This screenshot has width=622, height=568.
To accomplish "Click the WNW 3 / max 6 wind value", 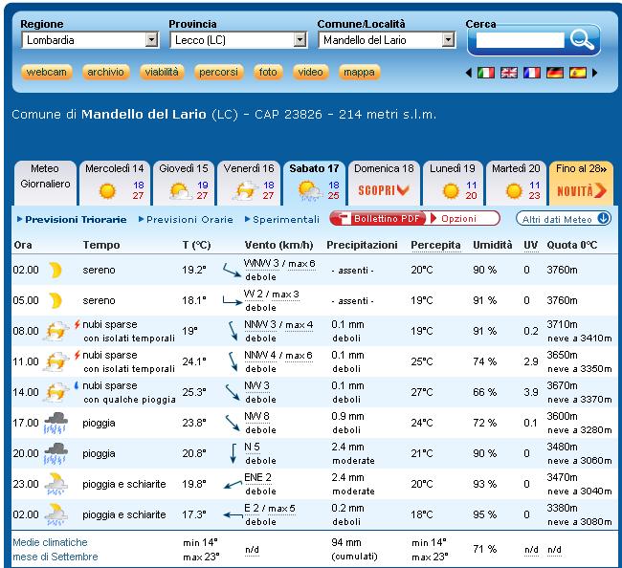I will pyautogui.click(x=279, y=264).
